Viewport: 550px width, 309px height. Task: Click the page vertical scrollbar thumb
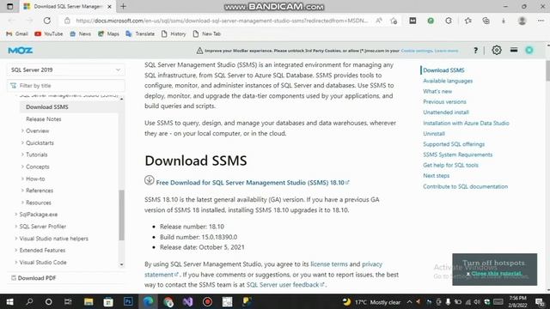(548, 70)
